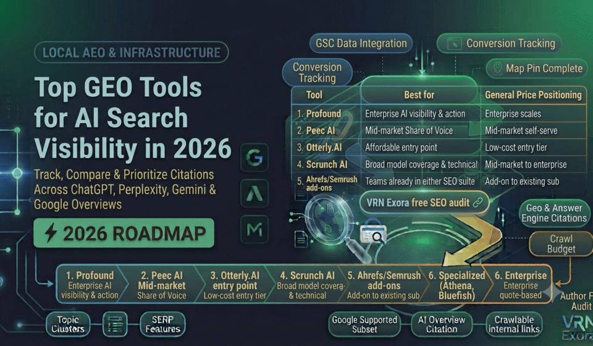Viewport: 593px width, 346px height.
Task: Click the Best for column header
Action: coord(419,95)
